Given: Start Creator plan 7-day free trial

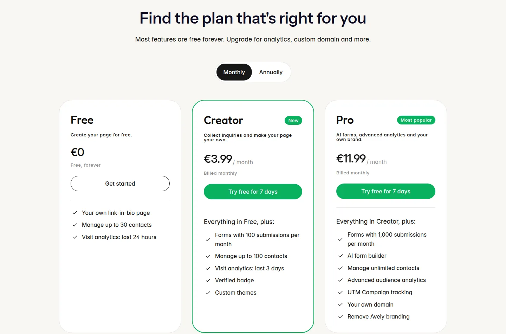Looking at the screenshot, I should click(x=253, y=192).
